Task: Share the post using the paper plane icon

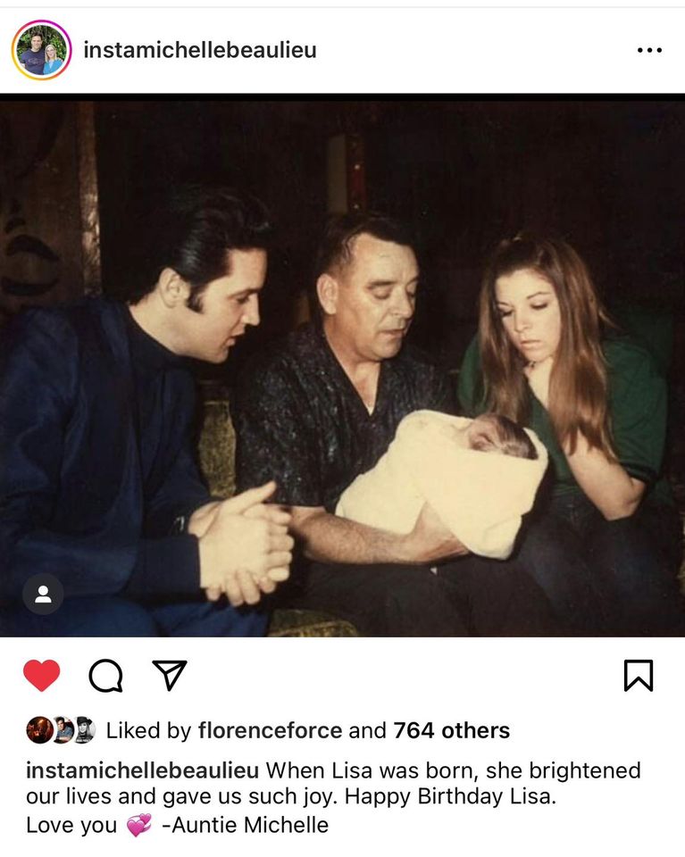Action: (170, 675)
